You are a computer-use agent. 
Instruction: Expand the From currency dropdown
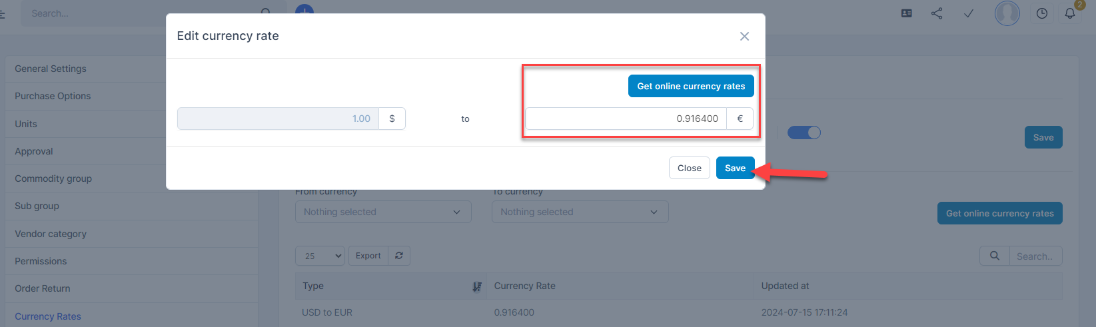(x=383, y=212)
